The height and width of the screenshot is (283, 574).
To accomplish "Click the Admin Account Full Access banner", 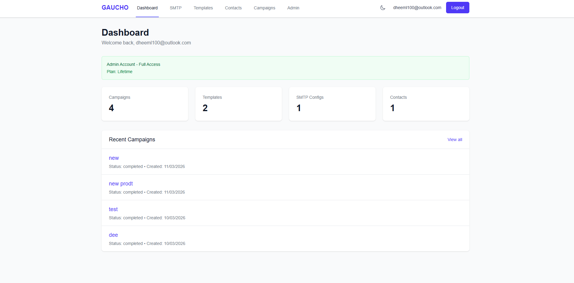I will [x=285, y=68].
